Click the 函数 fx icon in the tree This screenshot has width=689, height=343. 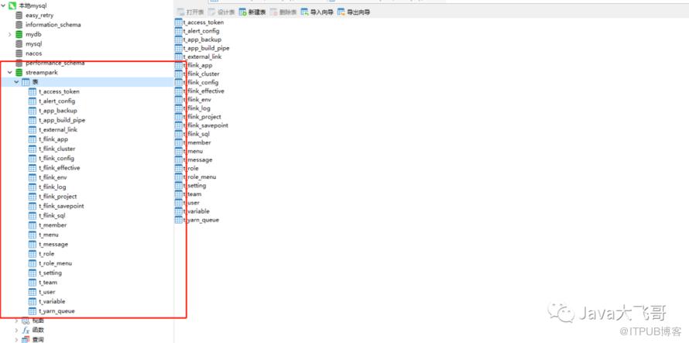pos(26,331)
